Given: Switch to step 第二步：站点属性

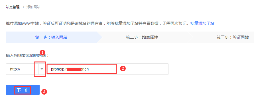Looking at the screenshot, I should point(142,38).
